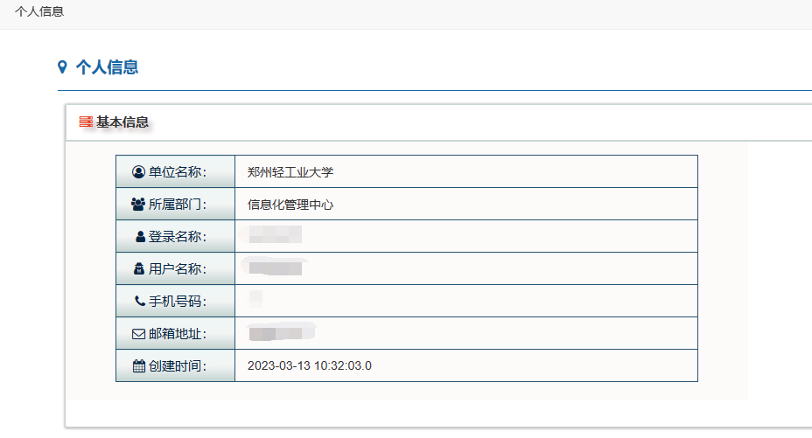812x438 pixels.
Task: Click the phone icon beside 手机号码
Action: click(140, 301)
